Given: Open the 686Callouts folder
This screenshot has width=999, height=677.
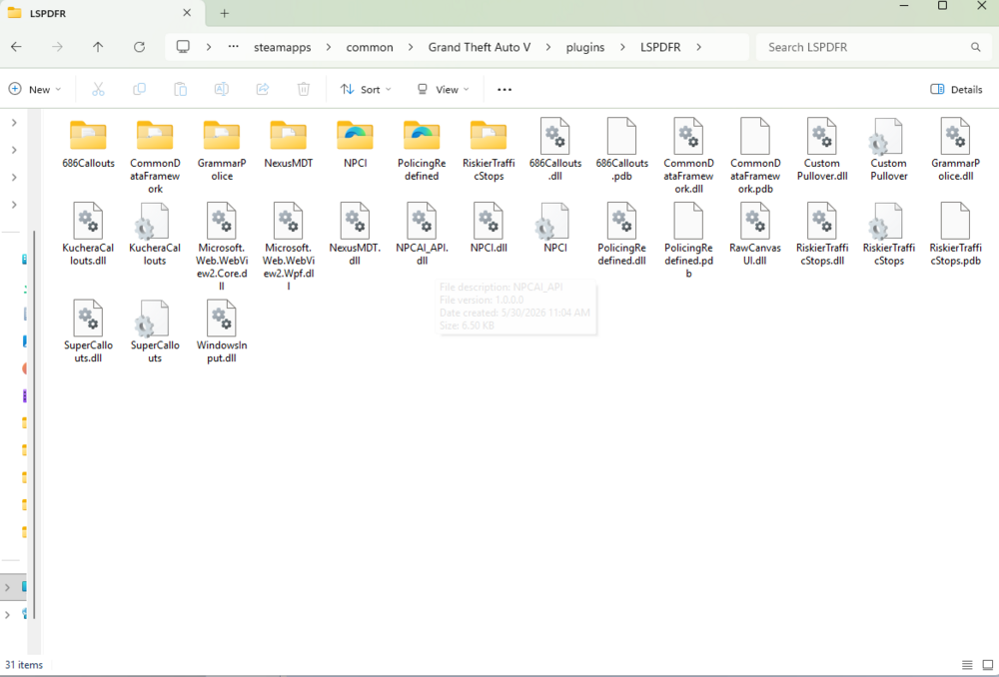Looking at the screenshot, I should click(x=89, y=144).
